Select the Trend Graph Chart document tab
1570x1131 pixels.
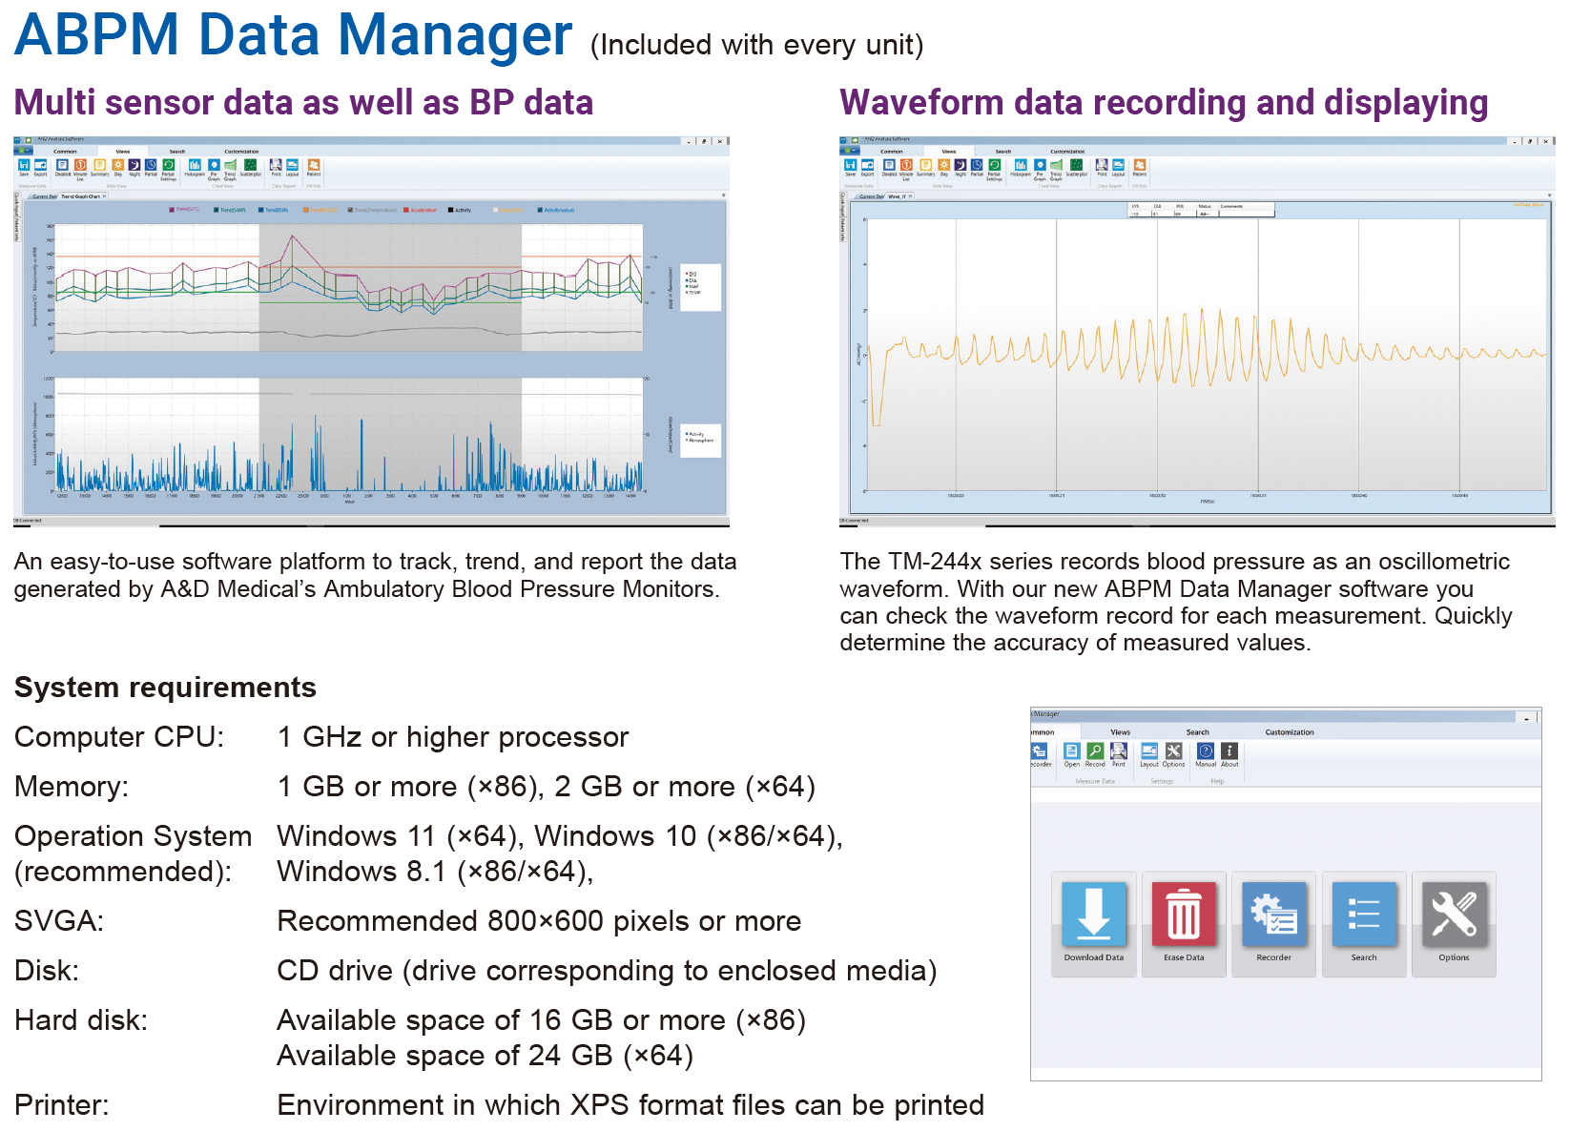(80, 196)
